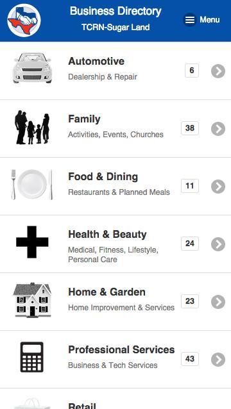The image size is (231, 409).
Task: Click the Professional Services count badge 43
Action: pyautogui.click(x=190, y=359)
